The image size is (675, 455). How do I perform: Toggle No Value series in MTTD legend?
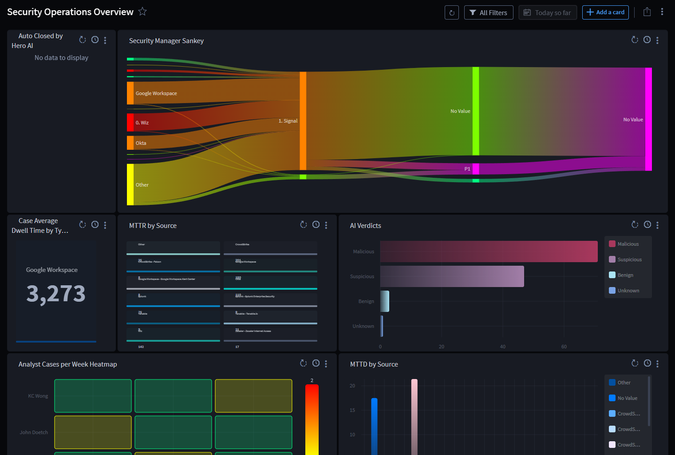point(623,398)
